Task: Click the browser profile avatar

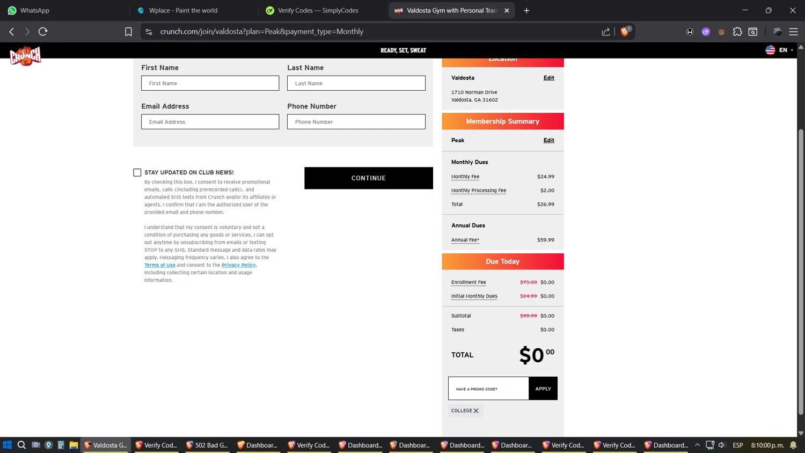Action: (777, 32)
